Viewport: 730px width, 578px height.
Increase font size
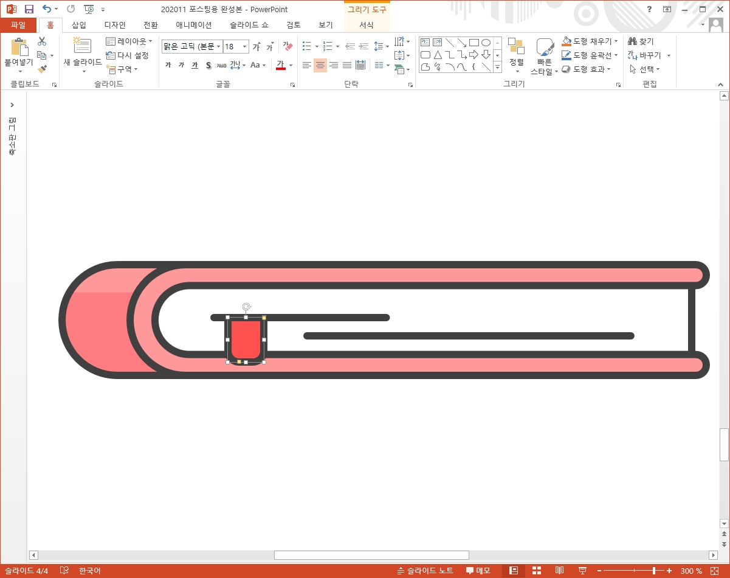coord(257,47)
